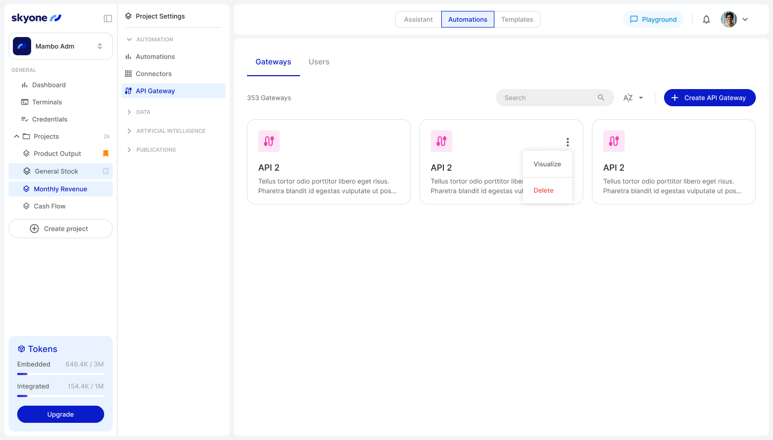Switch to the Users tab
Viewport: 773px width, 440px height.
pos(319,62)
